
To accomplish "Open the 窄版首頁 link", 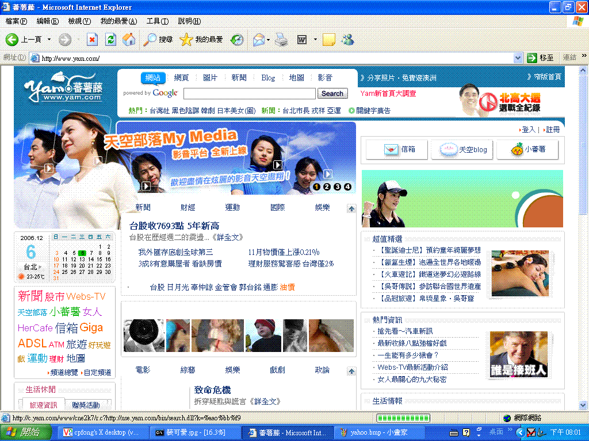I will tap(548, 77).
